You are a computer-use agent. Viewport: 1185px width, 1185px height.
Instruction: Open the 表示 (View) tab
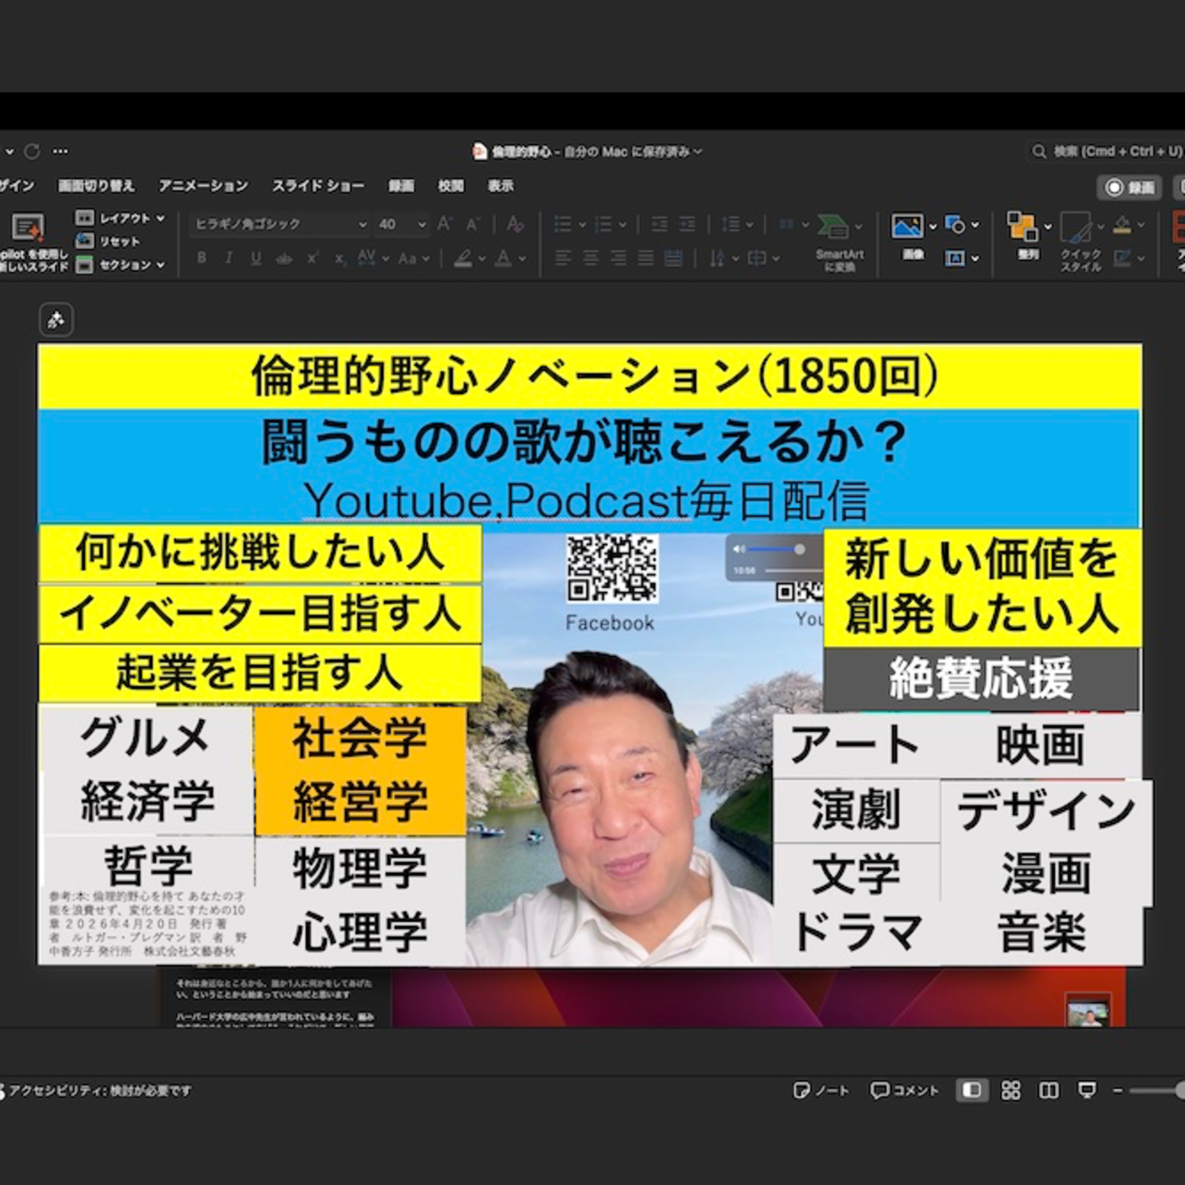coord(500,186)
